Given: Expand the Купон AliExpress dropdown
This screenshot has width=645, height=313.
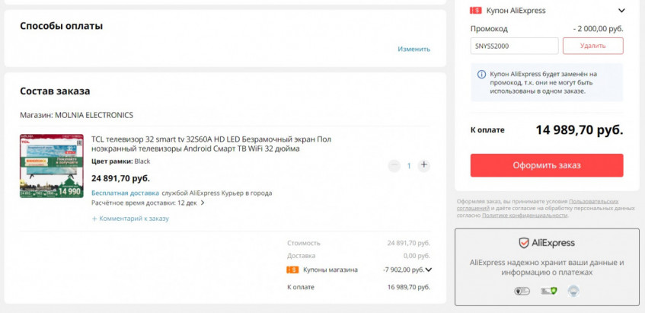Looking at the screenshot, I should click(x=621, y=11).
